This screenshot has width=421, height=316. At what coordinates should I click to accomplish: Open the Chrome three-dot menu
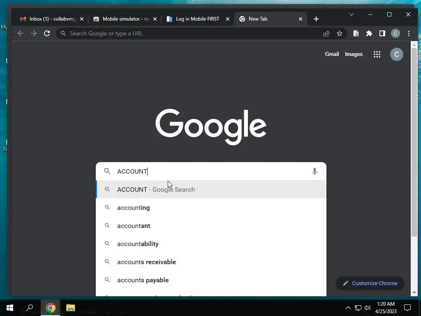click(409, 34)
